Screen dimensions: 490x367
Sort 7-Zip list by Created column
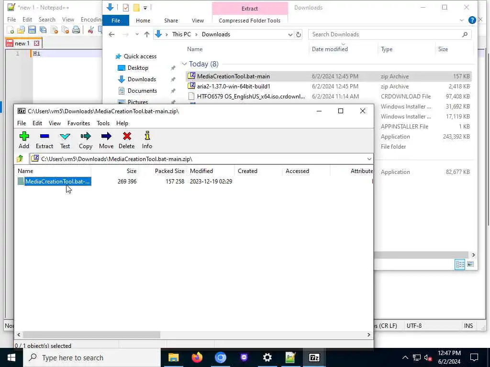(x=258, y=171)
